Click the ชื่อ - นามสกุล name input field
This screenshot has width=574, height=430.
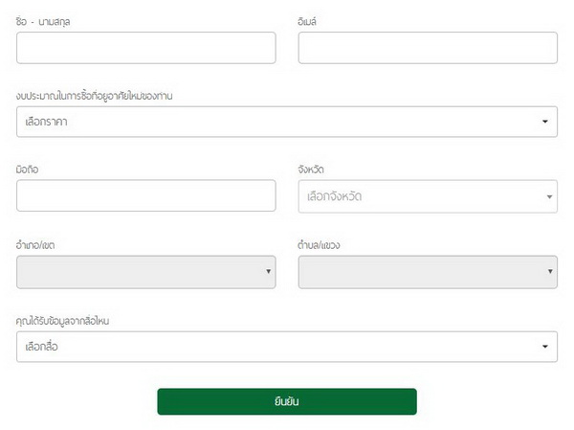(x=145, y=48)
